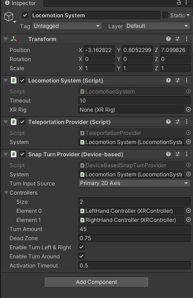Pick object for XR Rig field

click(188, 109)
